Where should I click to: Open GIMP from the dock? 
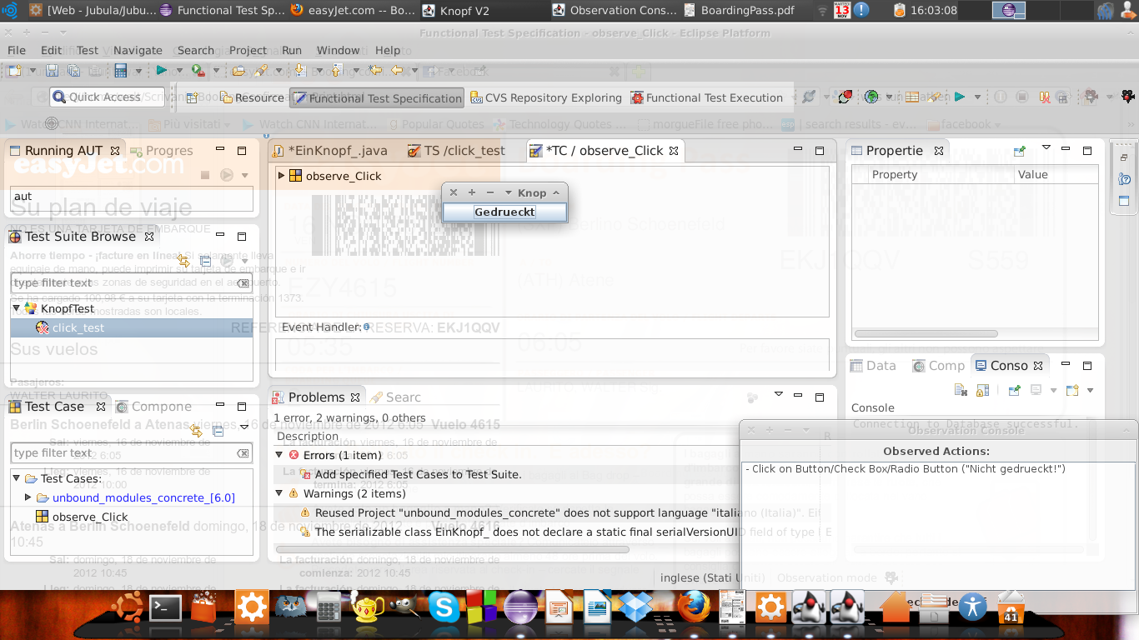point(406,607)
